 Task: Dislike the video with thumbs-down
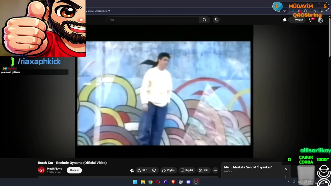coord(154,170)
